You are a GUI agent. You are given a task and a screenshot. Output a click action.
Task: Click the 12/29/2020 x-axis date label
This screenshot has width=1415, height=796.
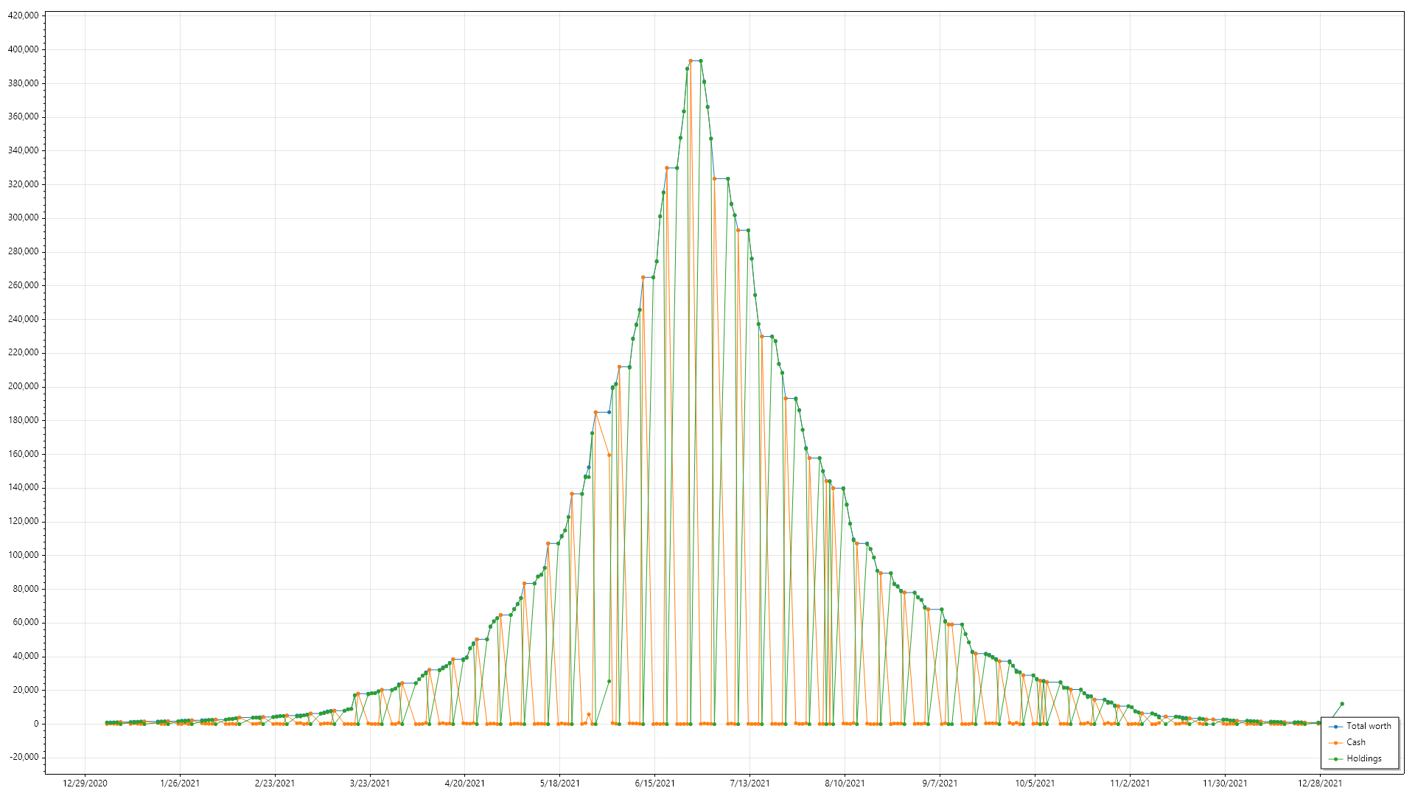point(85,783)
